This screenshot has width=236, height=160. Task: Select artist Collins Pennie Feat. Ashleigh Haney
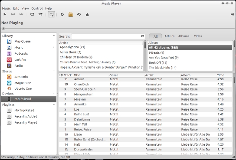tap(101, 62)
